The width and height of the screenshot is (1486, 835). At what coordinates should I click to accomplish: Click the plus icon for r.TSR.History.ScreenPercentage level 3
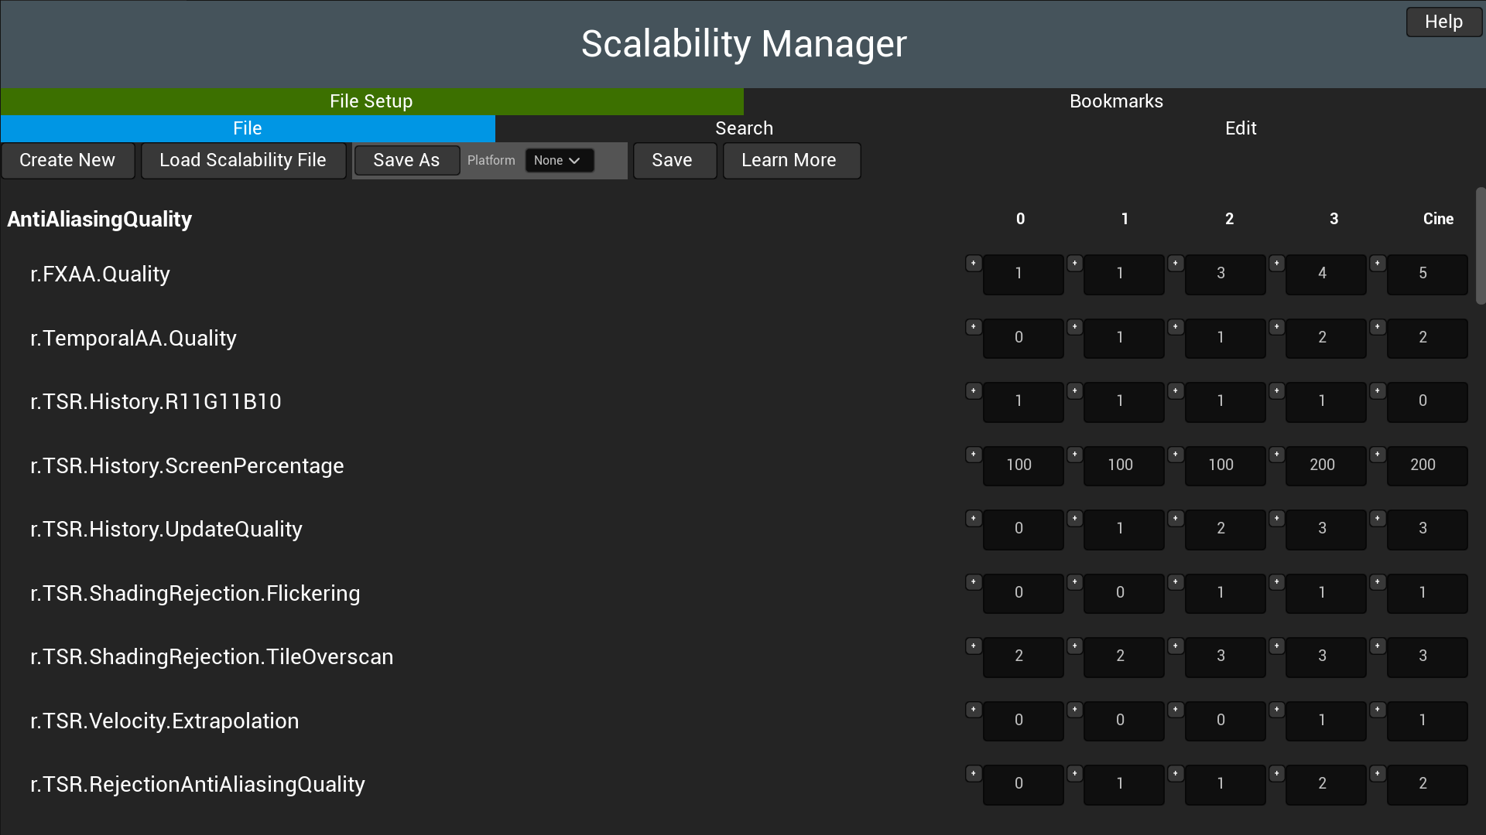coord(1277,455)
